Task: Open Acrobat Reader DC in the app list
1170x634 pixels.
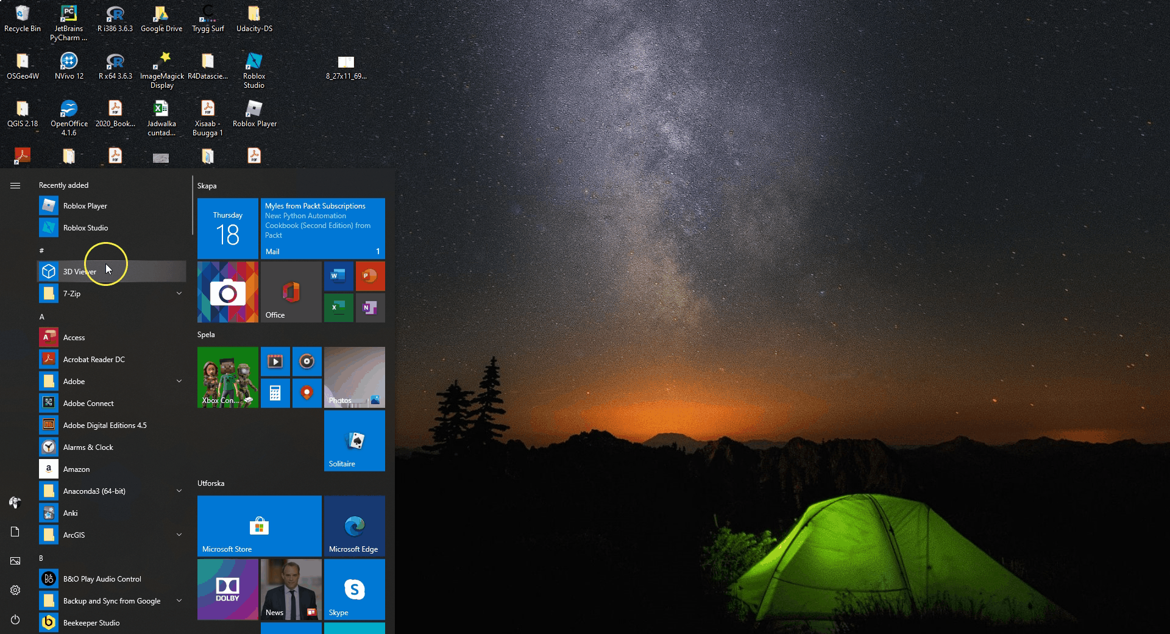Action: pyautogui.click(x=112, y=360)
